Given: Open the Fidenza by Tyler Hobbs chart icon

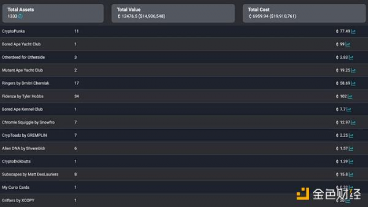Looking at the screenshot, I should tap(350, 96).
